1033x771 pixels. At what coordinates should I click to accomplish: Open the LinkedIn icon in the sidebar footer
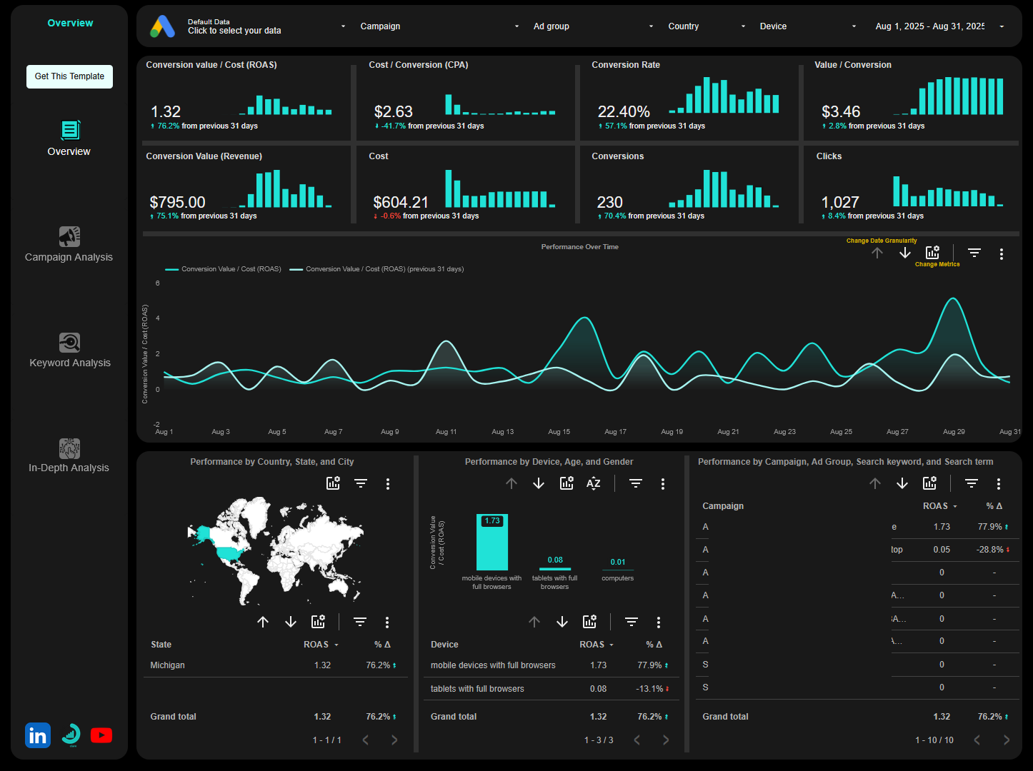coord(37,735)
